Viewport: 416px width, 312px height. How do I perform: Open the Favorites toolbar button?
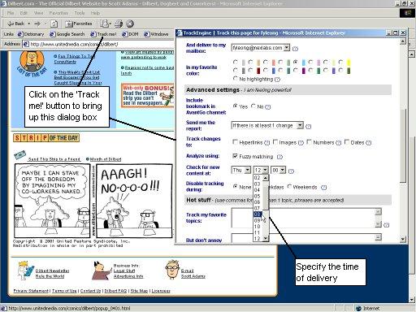click(79, 24)
